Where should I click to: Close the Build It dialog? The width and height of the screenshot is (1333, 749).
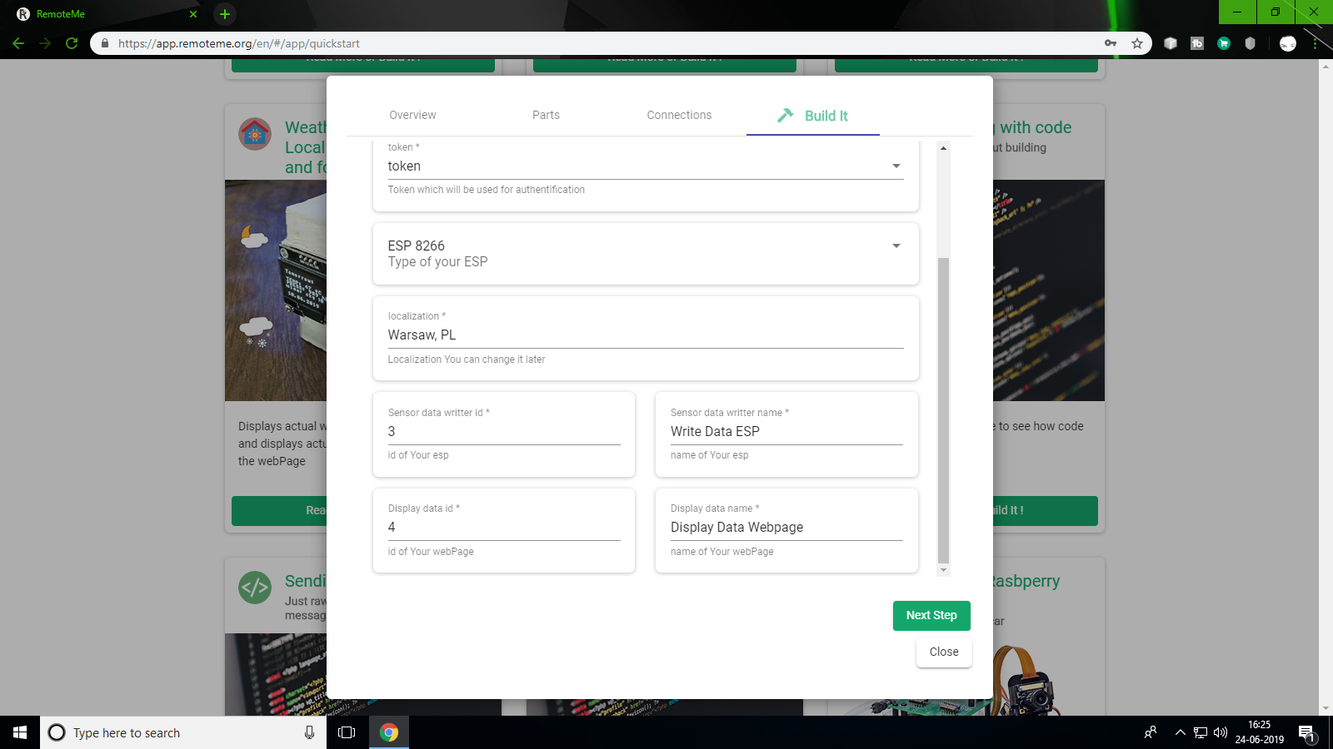pos(944,652)
